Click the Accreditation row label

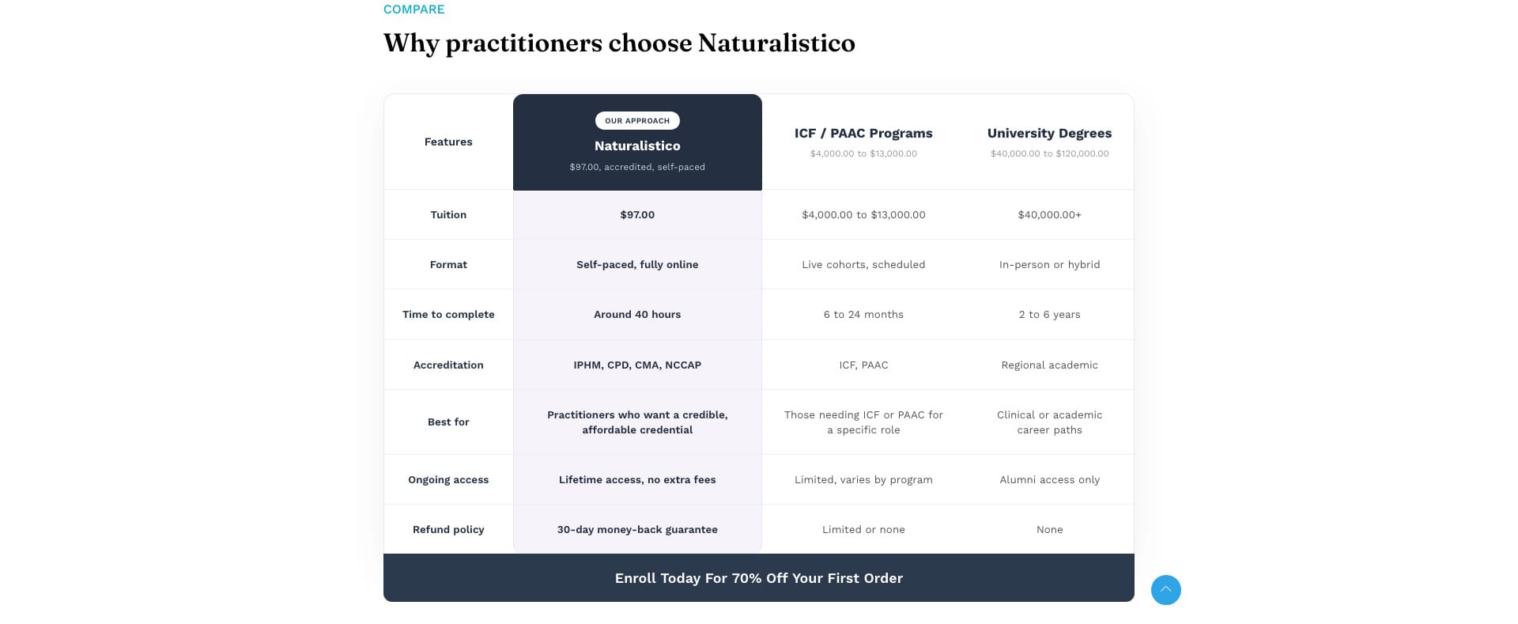(x=448, y=365)
